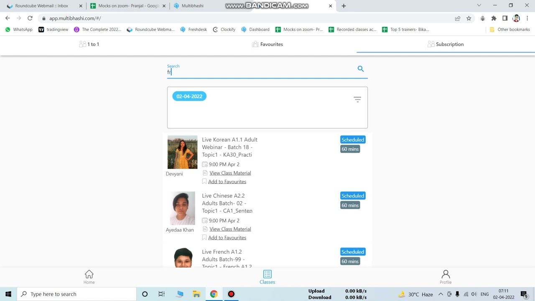Close the Multibhashi tab
The height and width of the screenshot is (301, 535).
tap(331, 6)
